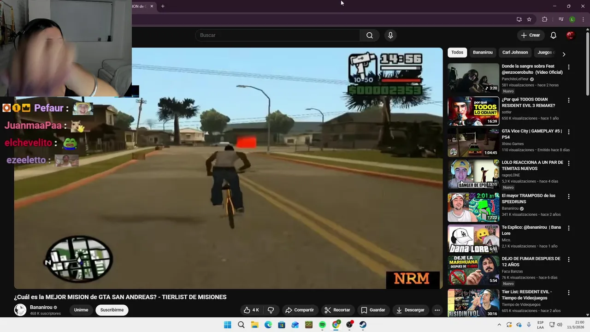Open the Bananirou channel name link
Viewport: 590px width, 332px height.
pyautogui.click(x=41, y=308)
